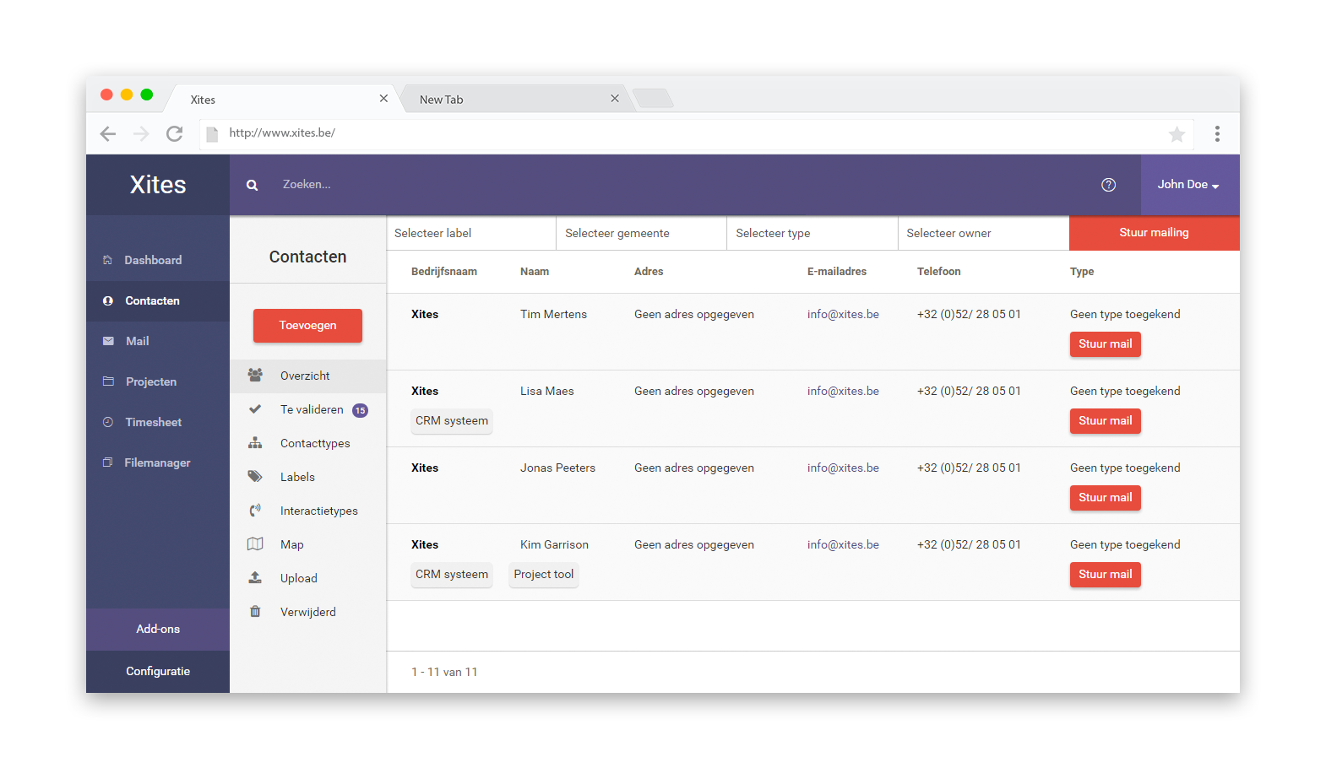The image size is (1326, 768).
Task: Open the help question mark icon
Action: tap(1109, 185)
